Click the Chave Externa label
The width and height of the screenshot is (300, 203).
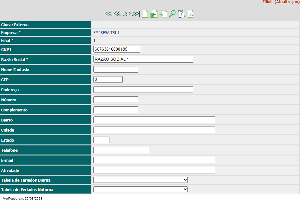click(x=15, y=25)
